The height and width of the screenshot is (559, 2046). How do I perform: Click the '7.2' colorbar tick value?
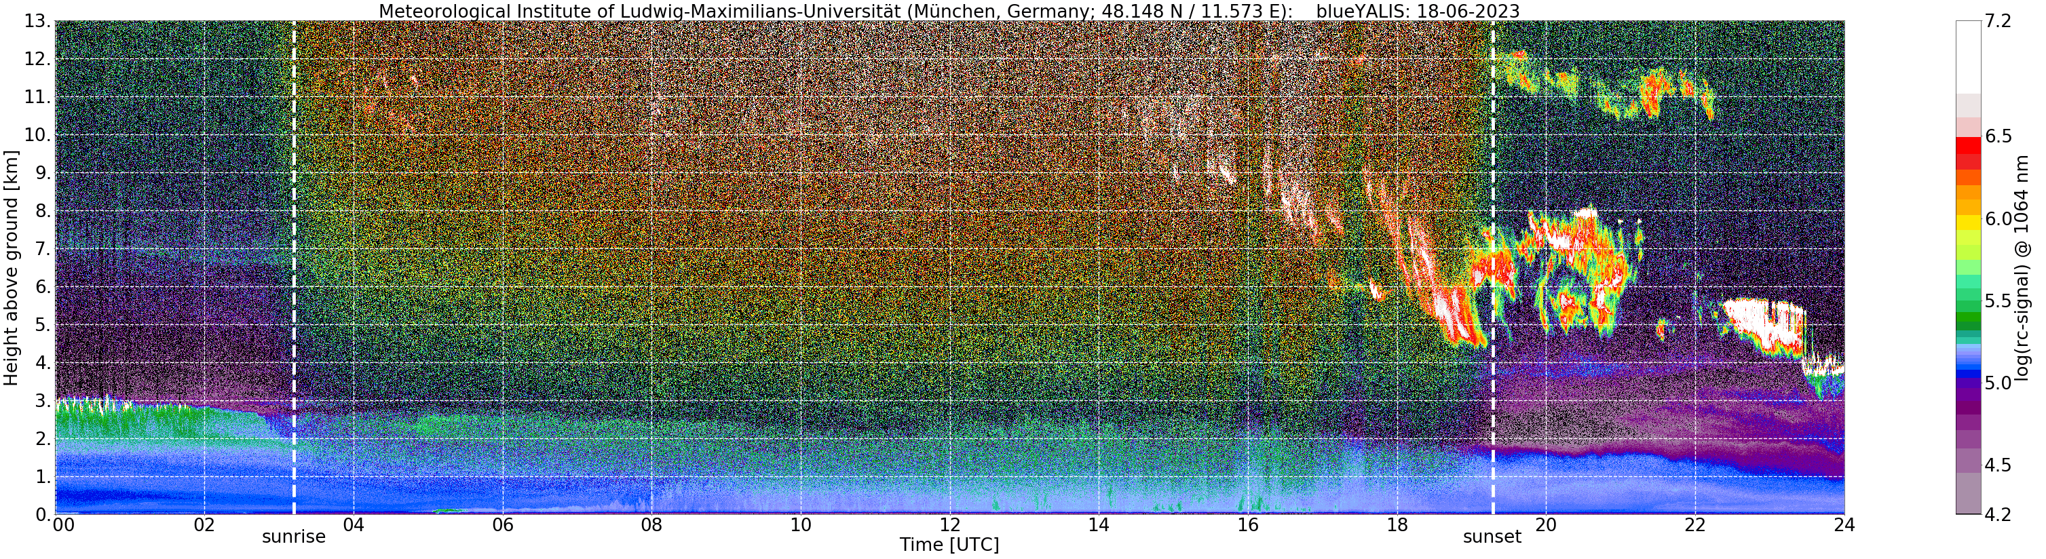click(x=1998, y=22)
